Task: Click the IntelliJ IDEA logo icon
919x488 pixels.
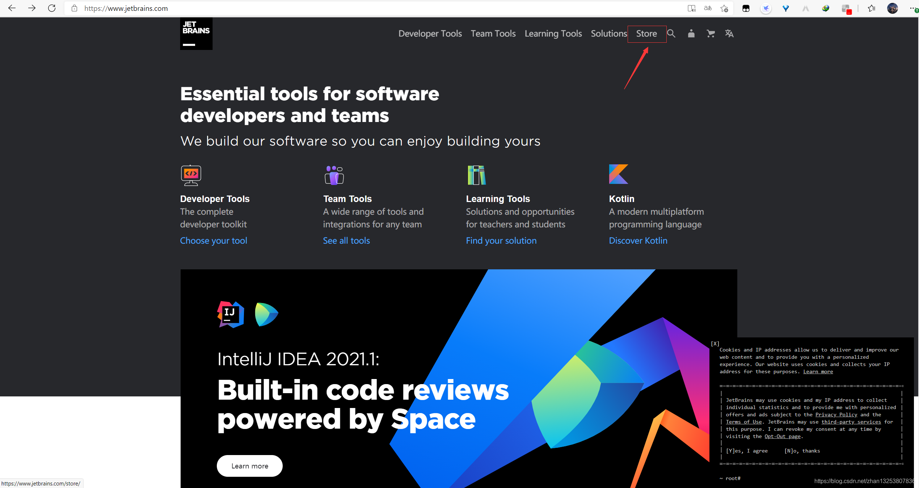Action: tap(231, 314)
